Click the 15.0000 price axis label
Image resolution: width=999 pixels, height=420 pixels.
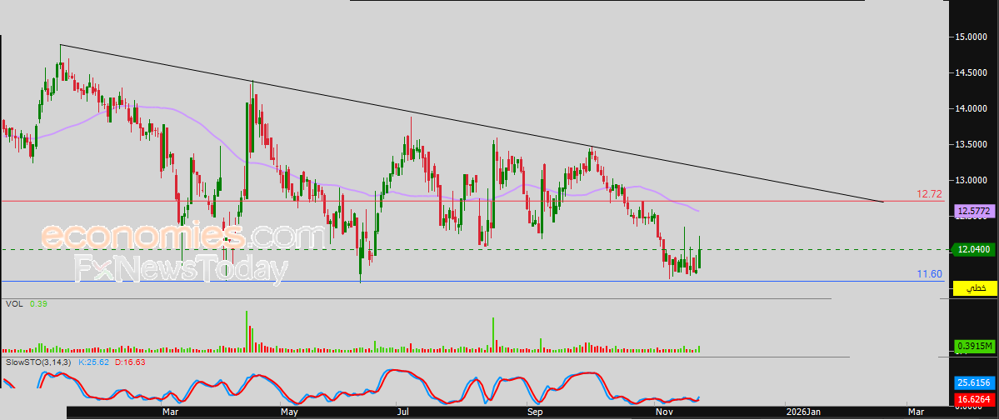pyautogui.click(x=972, y=37)
